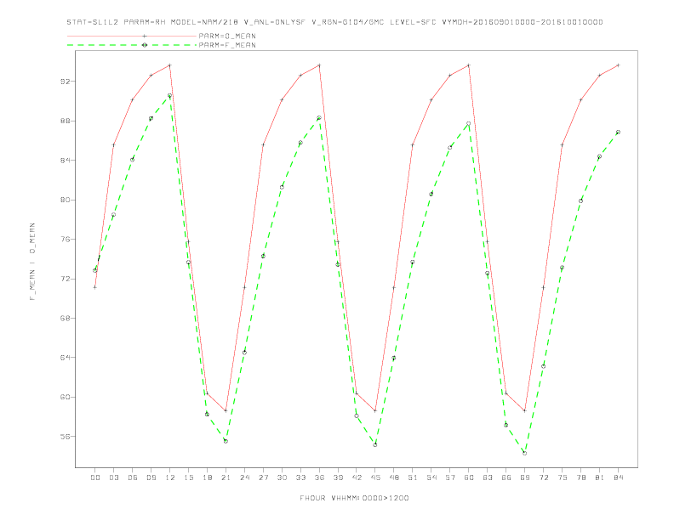This screenshot has width=674, height=520.
Task: Click the x-axis forecast hour label 21
Action: (x=226, y=478)
